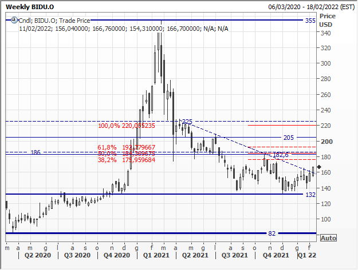Pick the support line labeled 132

pos(310,195)
